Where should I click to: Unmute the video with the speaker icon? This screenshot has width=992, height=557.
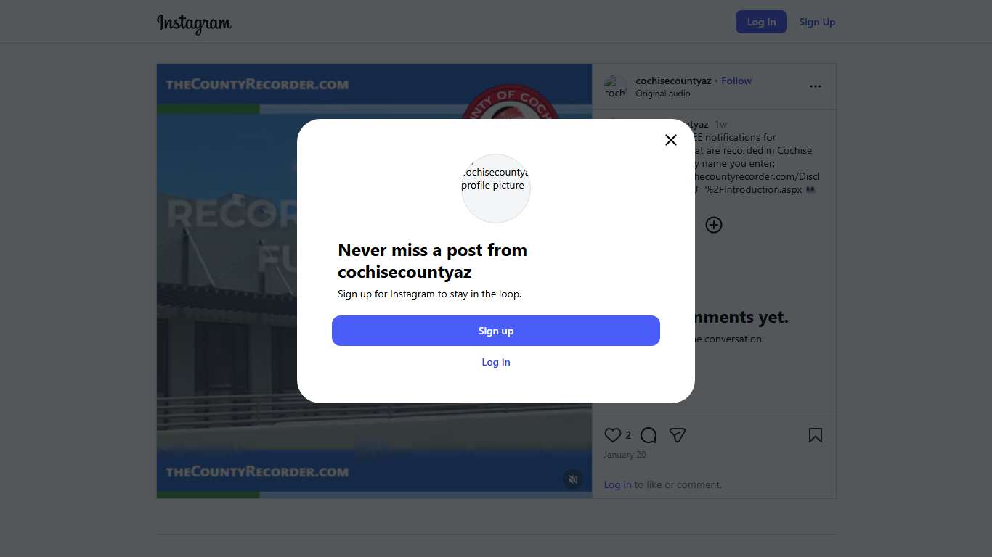573,479
